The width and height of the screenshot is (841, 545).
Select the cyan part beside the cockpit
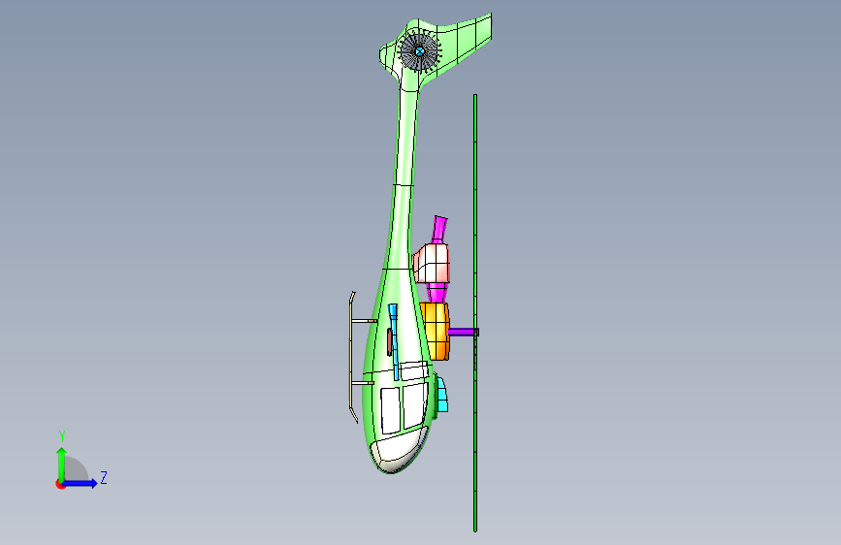[442, 394]
